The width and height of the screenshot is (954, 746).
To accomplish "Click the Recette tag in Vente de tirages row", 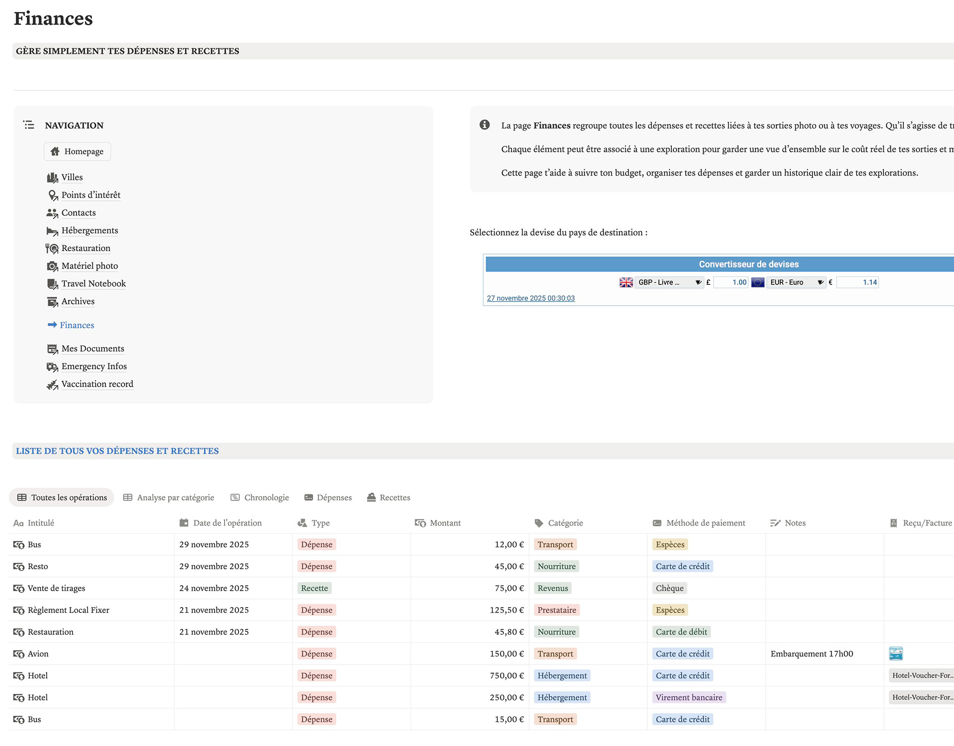I will 315,588.
